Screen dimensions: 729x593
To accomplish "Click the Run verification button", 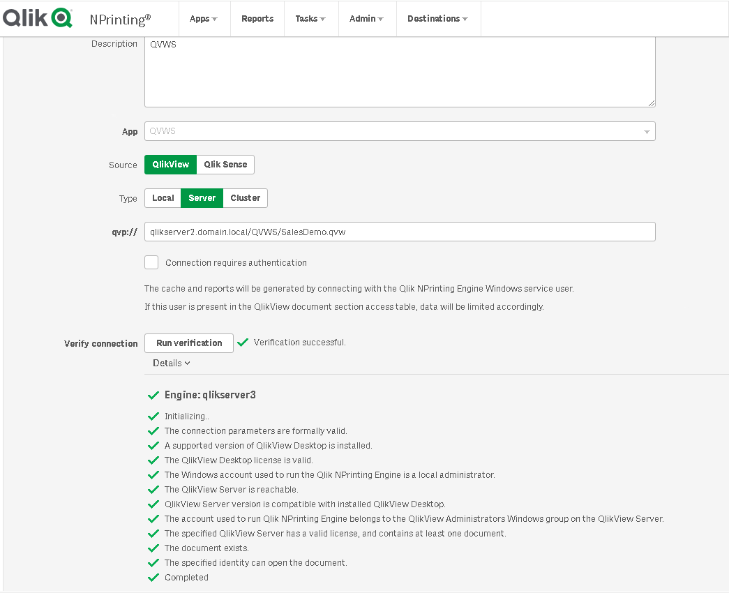I will point(189,343).
